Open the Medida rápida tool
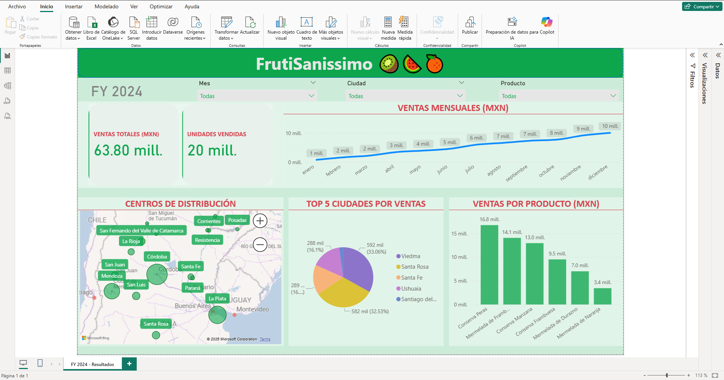Screen dimensions: 724x380 [x=404, y=28]
